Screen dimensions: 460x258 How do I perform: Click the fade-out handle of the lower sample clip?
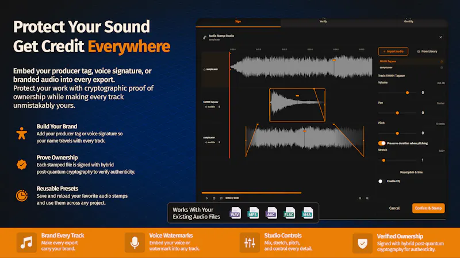point(334,124)
